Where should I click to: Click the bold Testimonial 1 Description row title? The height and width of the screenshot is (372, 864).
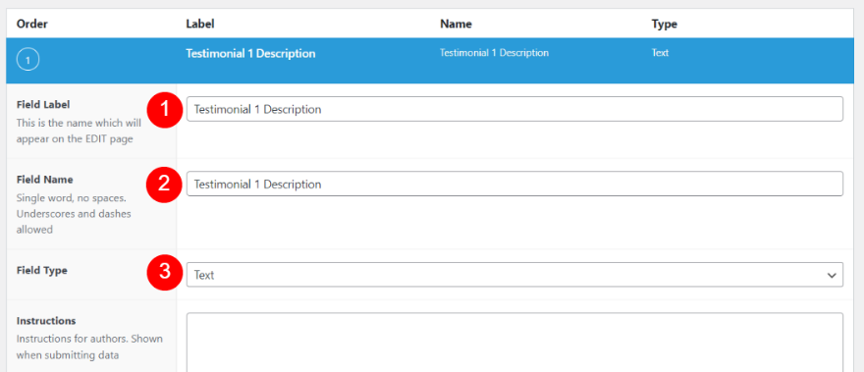250,53
